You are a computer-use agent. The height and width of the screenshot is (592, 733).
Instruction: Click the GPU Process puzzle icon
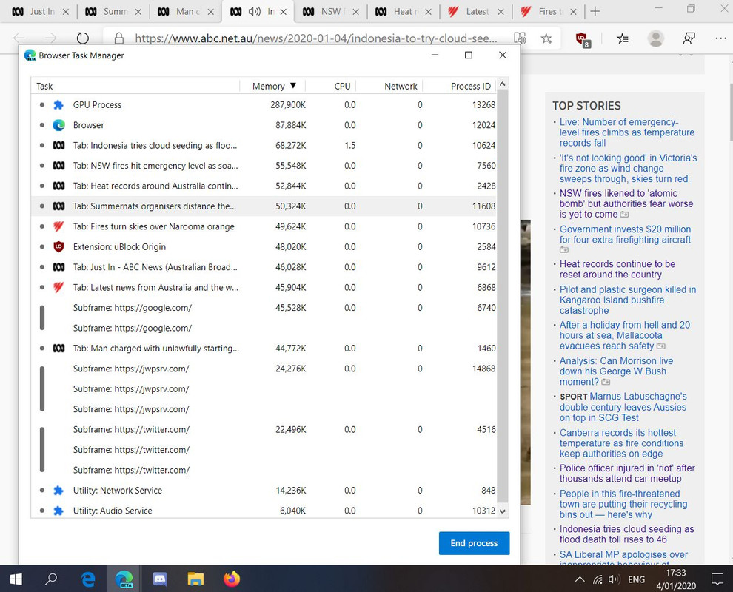[58, 104]
